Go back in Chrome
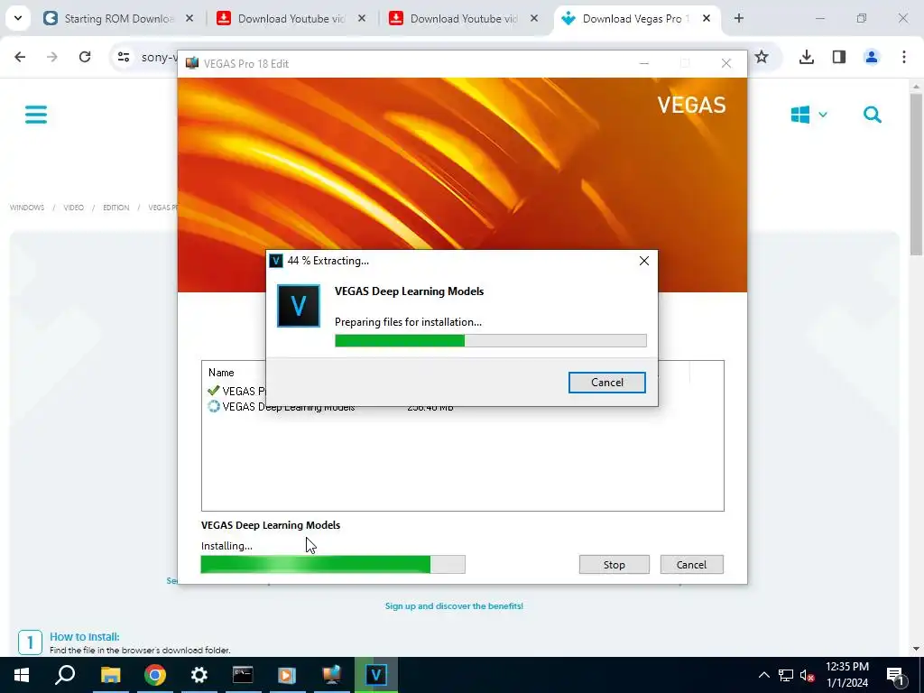The image size is (924, 693). click(x=20, y=57)
